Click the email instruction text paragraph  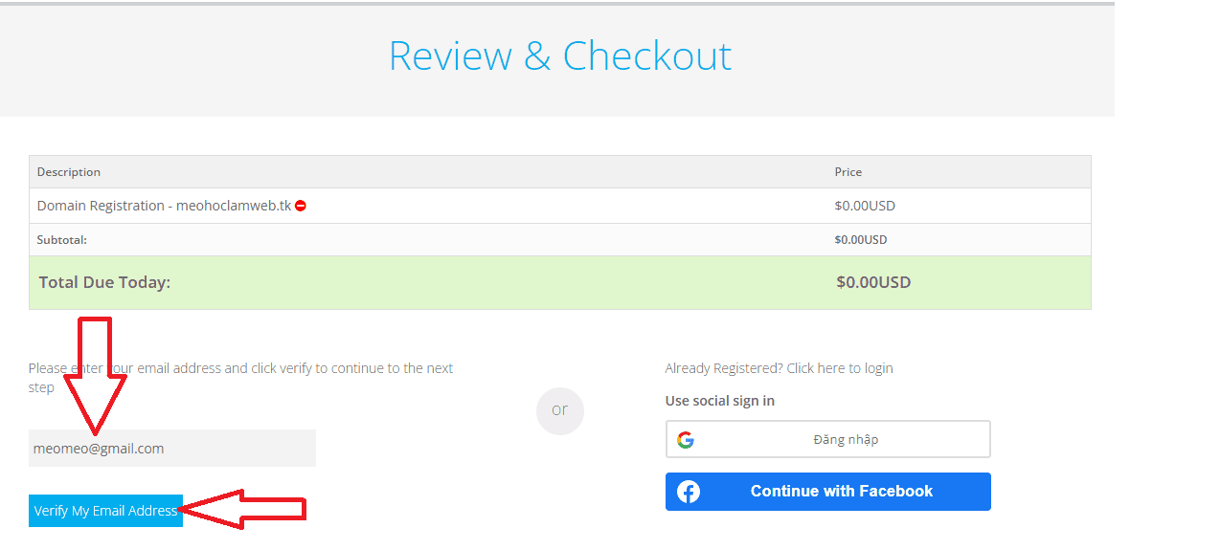click(240, 368)
